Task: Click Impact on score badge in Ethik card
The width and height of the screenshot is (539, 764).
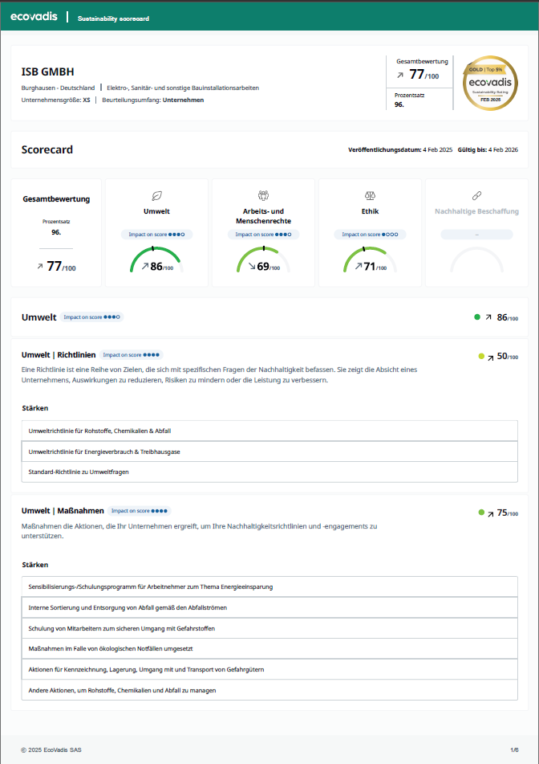Action: coord(371,235)
